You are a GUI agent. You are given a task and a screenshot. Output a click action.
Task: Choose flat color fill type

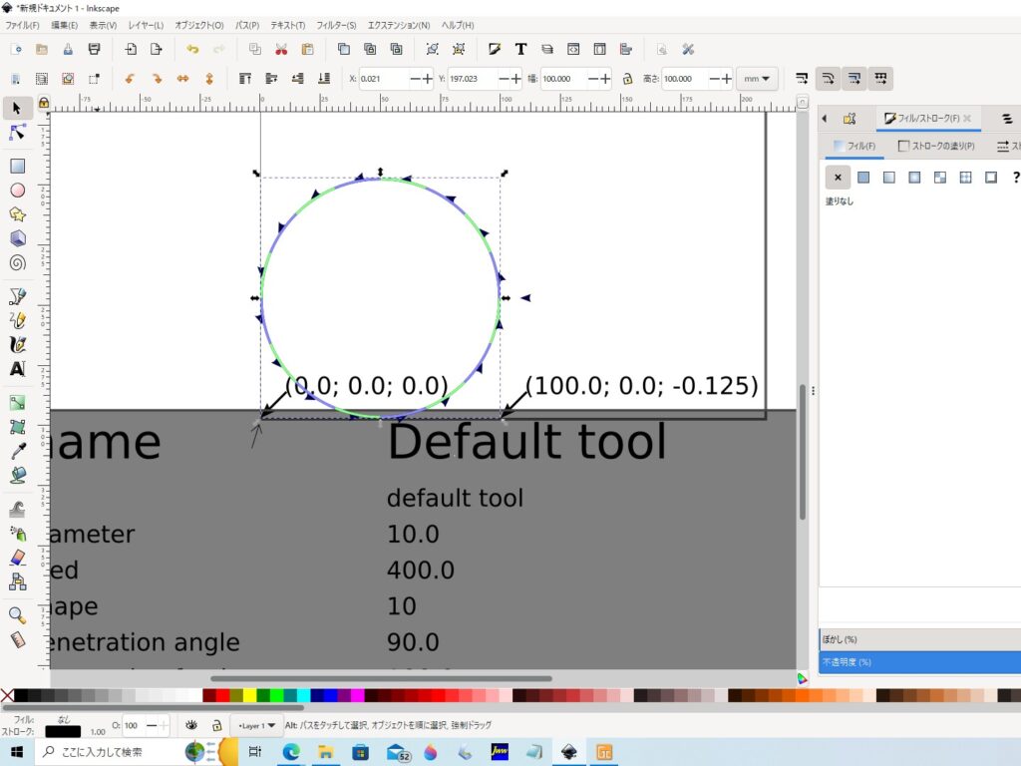(x=863, y=178)
